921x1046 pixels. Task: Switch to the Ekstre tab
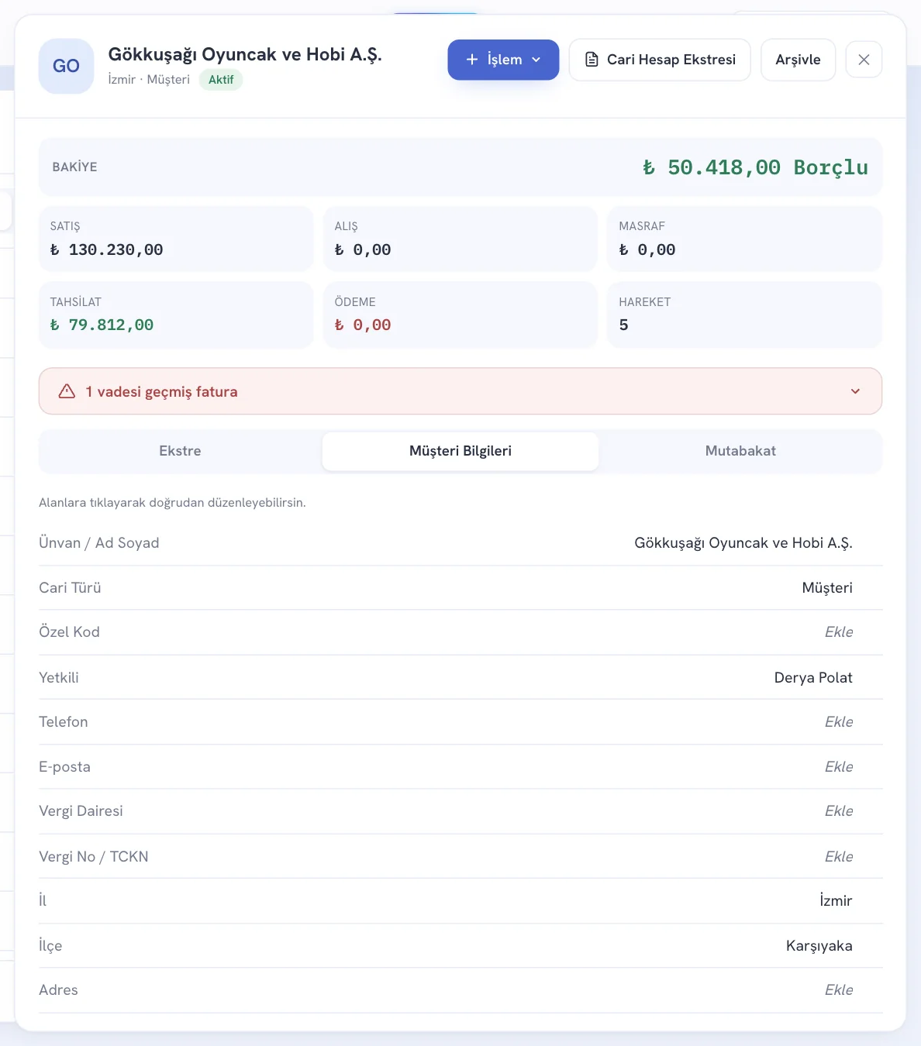[180, 451]
